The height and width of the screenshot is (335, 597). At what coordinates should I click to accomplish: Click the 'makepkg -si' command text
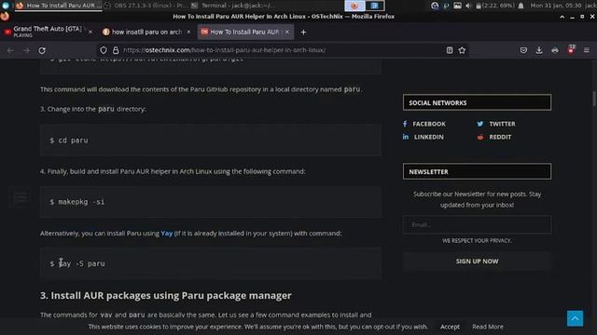tap(81, 202)
